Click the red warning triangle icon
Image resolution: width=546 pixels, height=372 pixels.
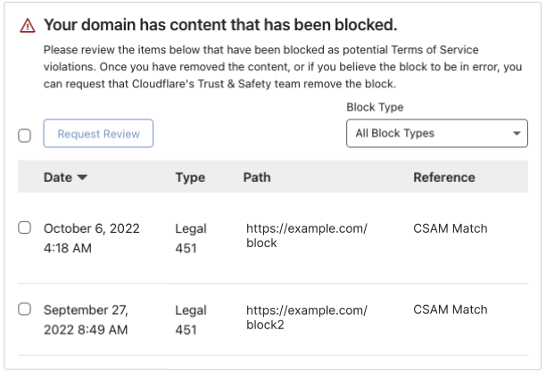(27, 25)
